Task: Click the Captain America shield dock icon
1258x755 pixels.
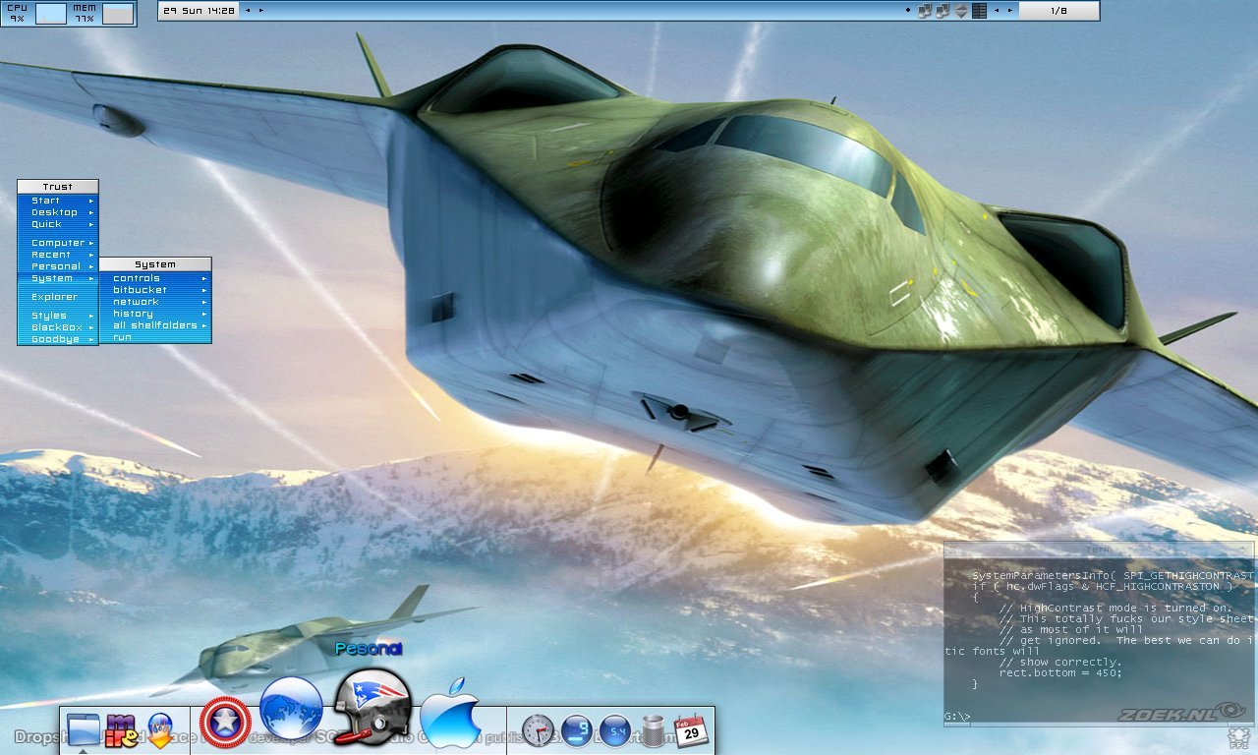Action: (x=225, y=723)
